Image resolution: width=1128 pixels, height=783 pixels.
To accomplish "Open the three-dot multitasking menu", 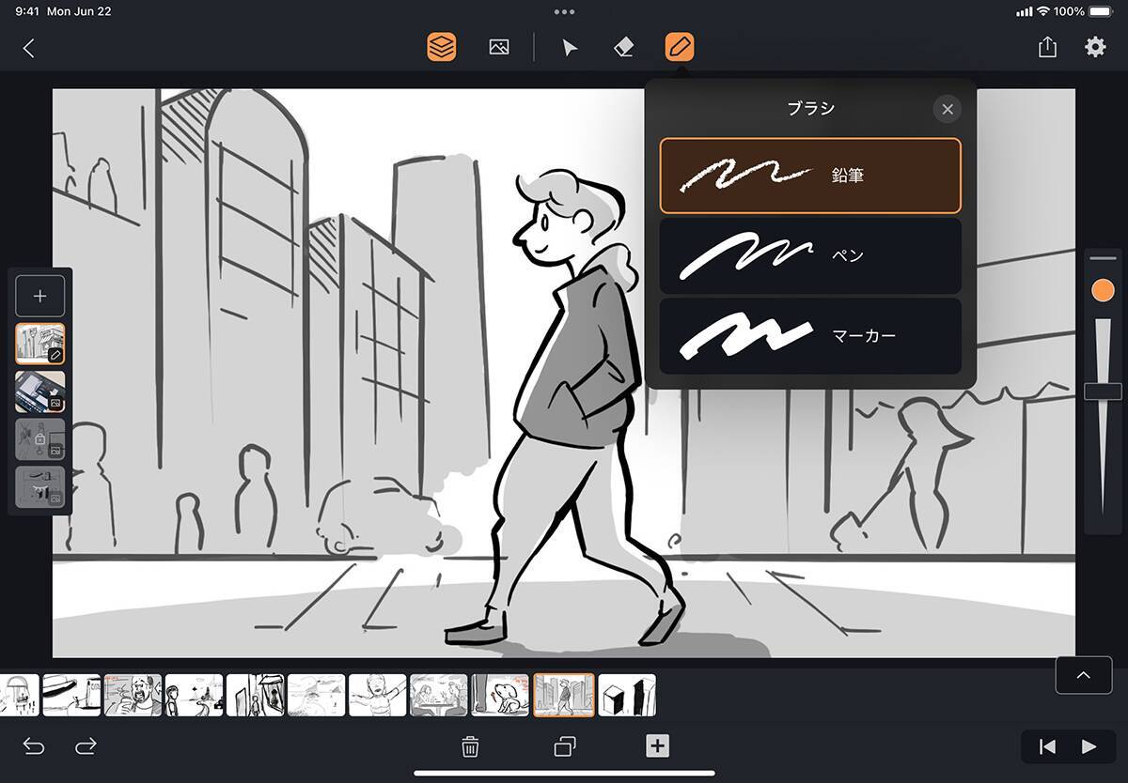I will [564, 12].
